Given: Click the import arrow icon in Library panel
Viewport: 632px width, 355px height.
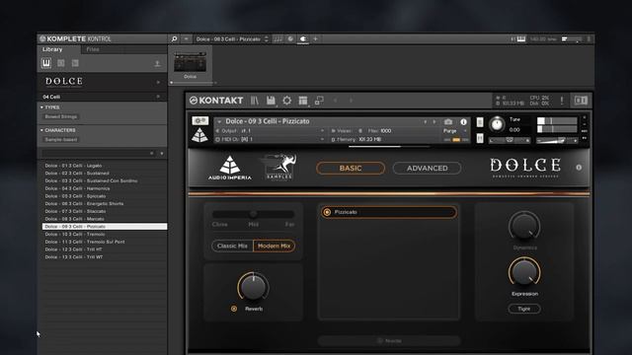Looking at the screenshot, I should click(157, 63).
